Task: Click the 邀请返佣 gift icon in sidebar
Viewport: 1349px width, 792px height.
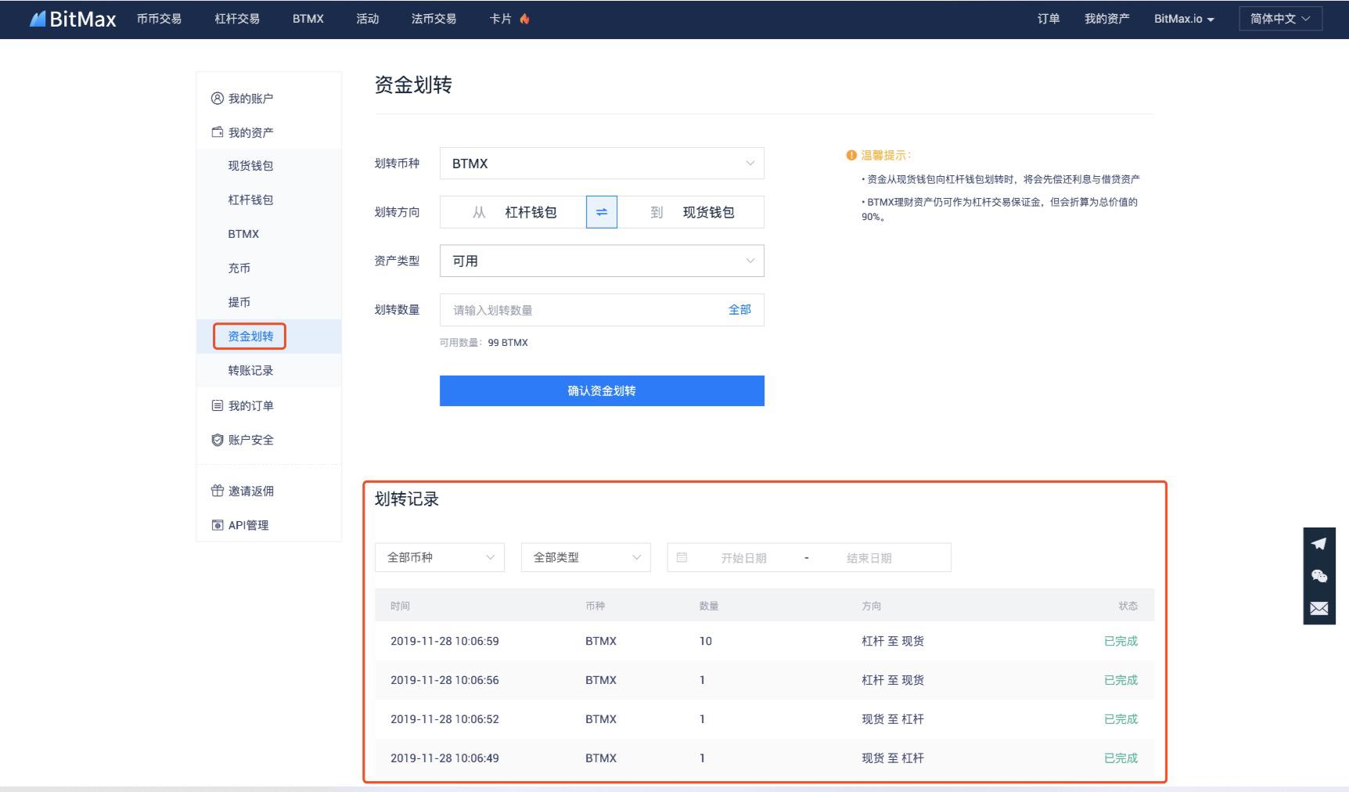Action: pos(218,491)
